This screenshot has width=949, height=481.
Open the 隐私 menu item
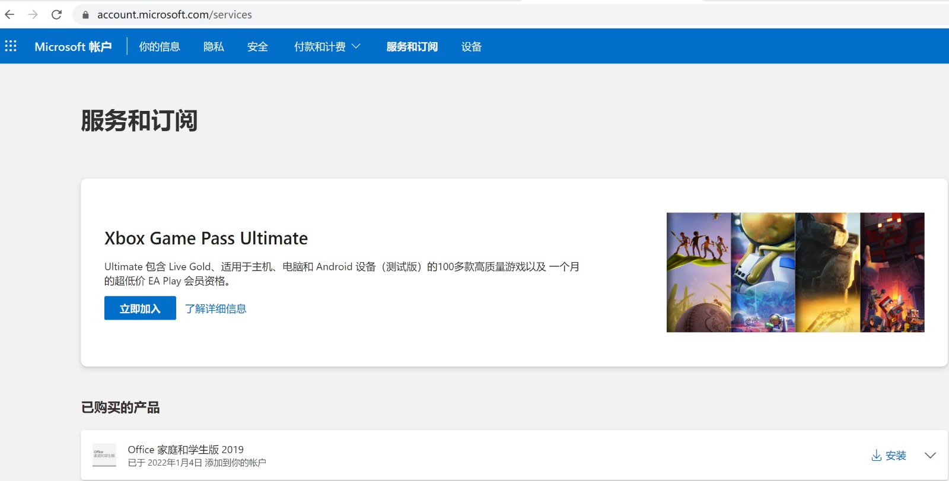pos(214,47)
